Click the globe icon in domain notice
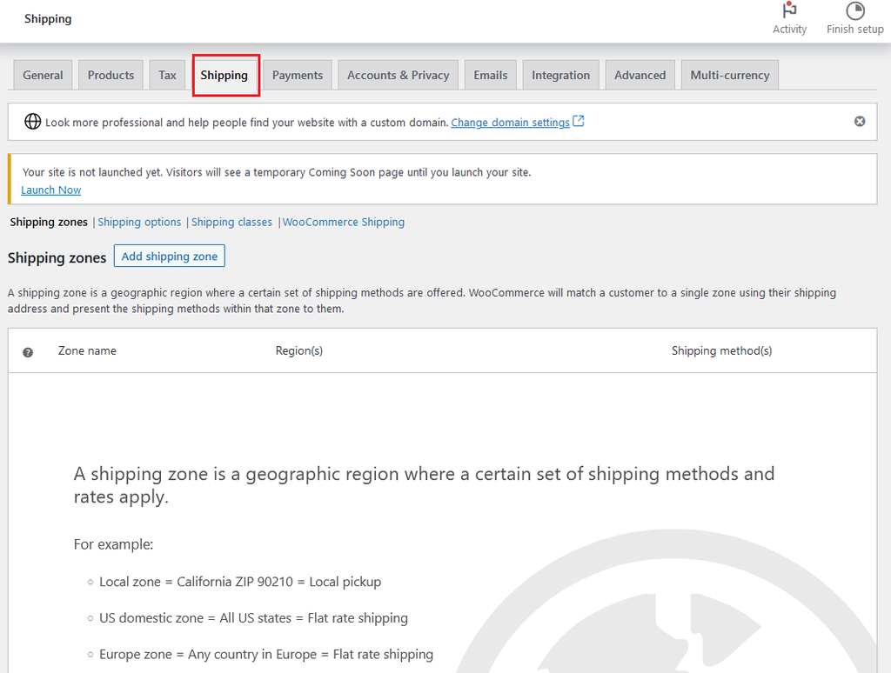 point(32,122)
